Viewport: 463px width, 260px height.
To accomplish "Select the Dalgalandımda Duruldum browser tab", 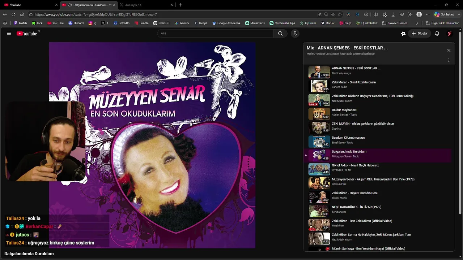I will click(89, 5).
